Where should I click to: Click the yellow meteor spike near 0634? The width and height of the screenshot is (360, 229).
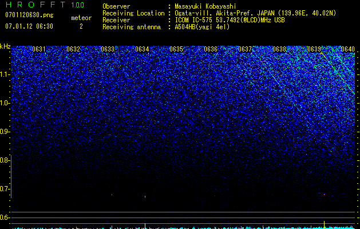coord(145,226)
